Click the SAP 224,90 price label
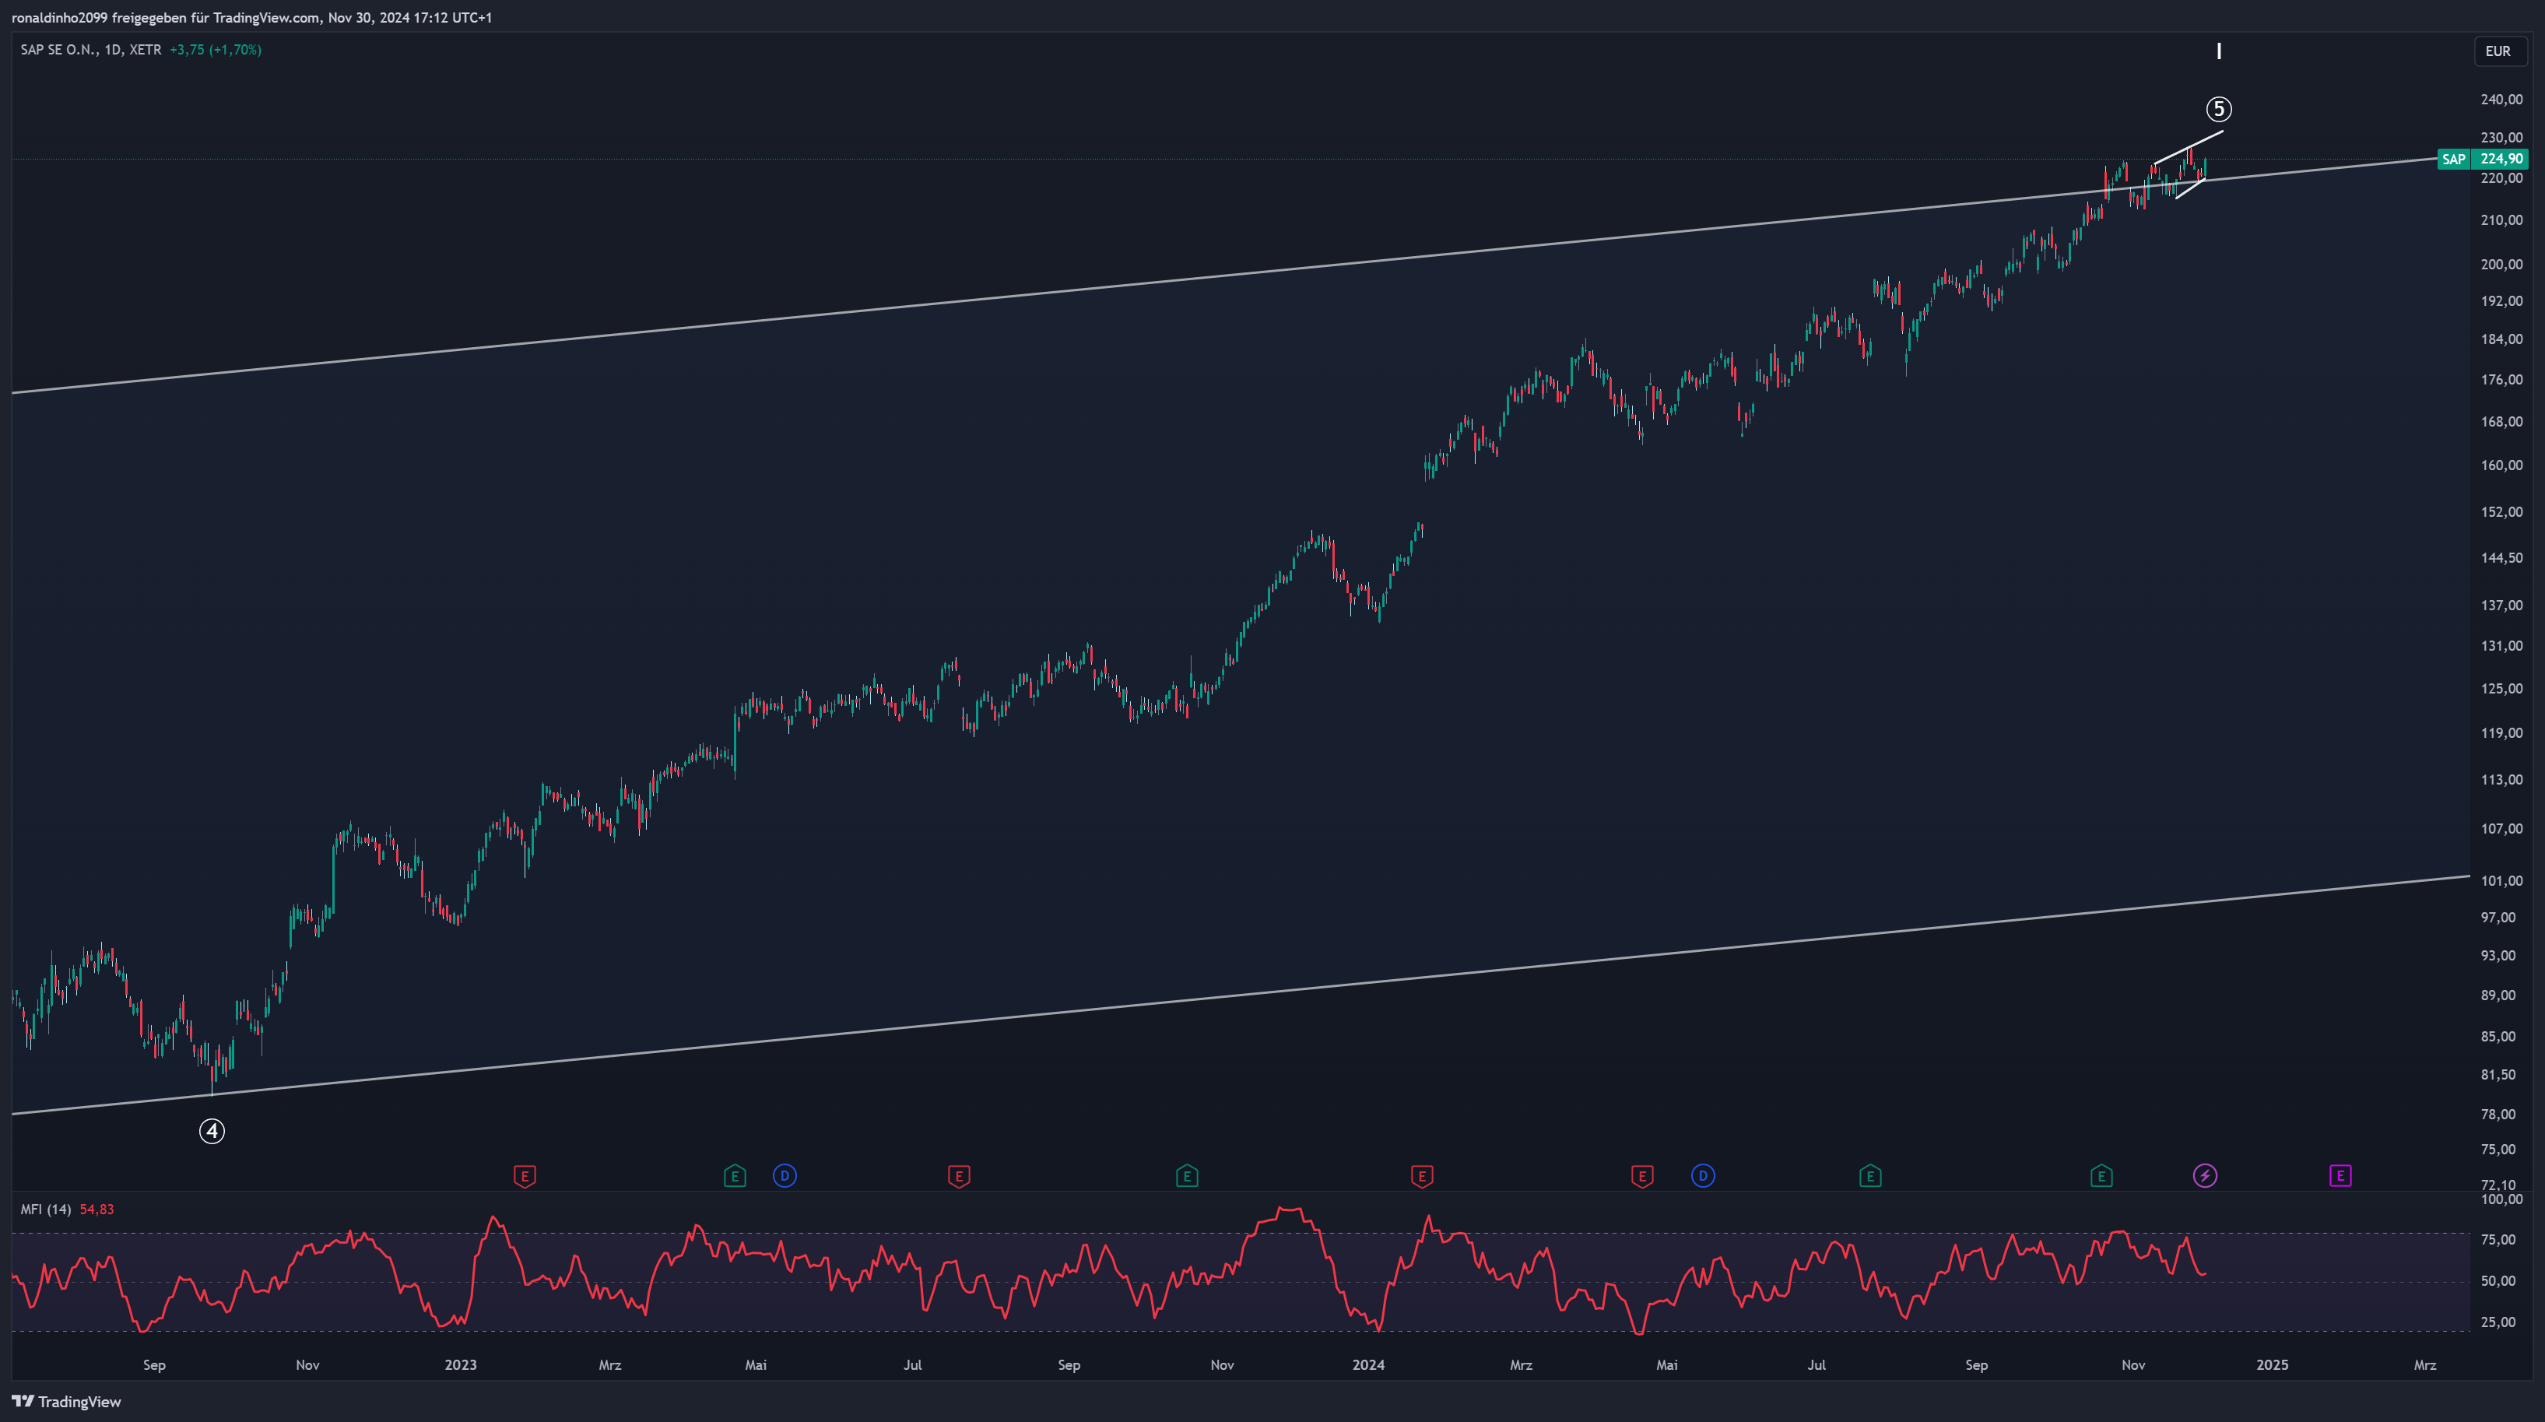The width and height of the screenshot is (2545, 1422). tap(2482, 159)
